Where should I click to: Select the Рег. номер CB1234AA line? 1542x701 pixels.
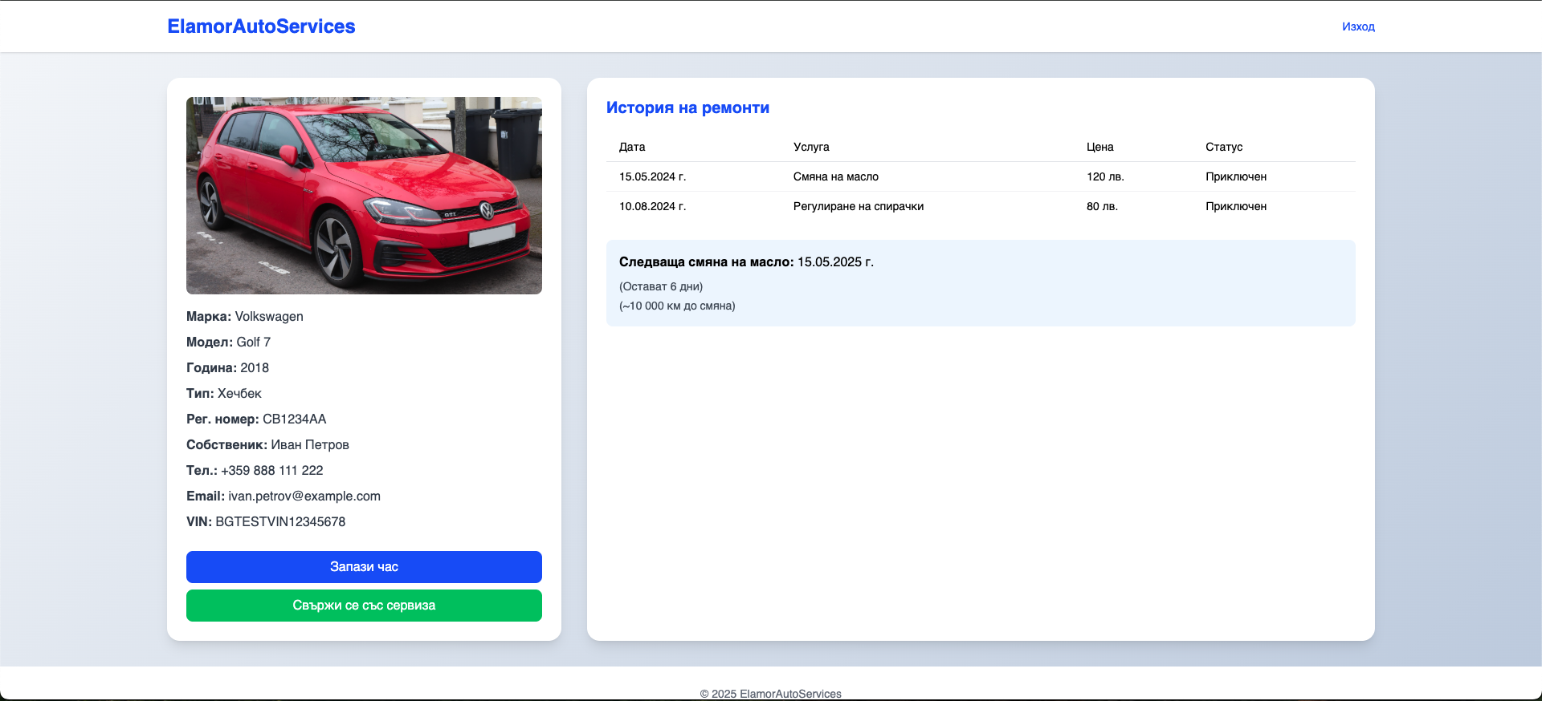pos(256,419)
